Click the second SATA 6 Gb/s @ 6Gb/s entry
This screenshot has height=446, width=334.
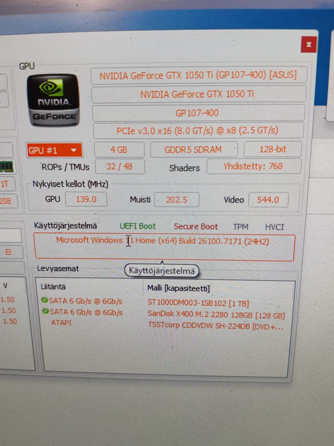(x=86, y=312)
